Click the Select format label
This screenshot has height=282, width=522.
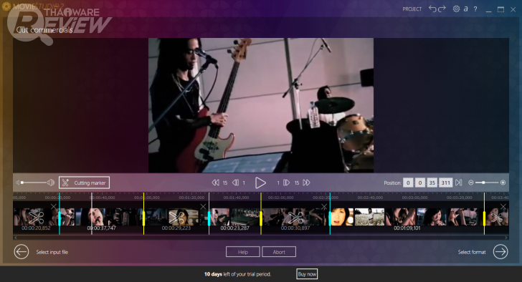point(472,252)
